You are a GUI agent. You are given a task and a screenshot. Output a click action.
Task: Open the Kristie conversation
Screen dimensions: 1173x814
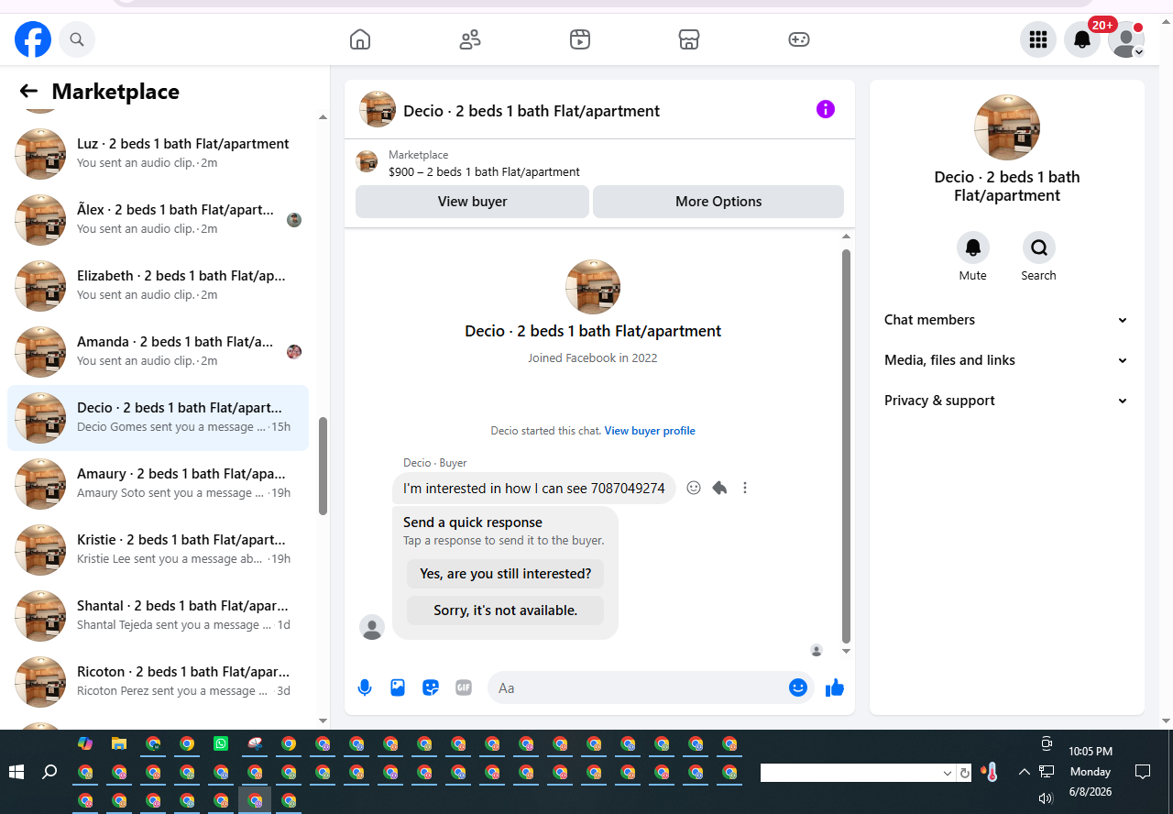[x=158, y=550]
